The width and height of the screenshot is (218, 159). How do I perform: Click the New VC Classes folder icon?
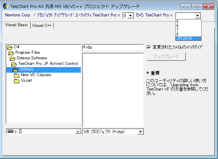tap(16, 75)
